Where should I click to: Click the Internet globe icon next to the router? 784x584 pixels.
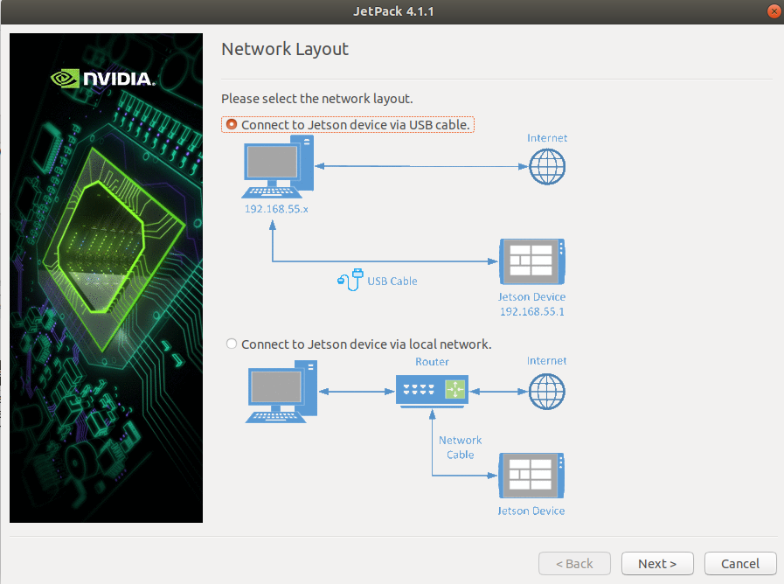pyautogui.click(x=547, y=392)
